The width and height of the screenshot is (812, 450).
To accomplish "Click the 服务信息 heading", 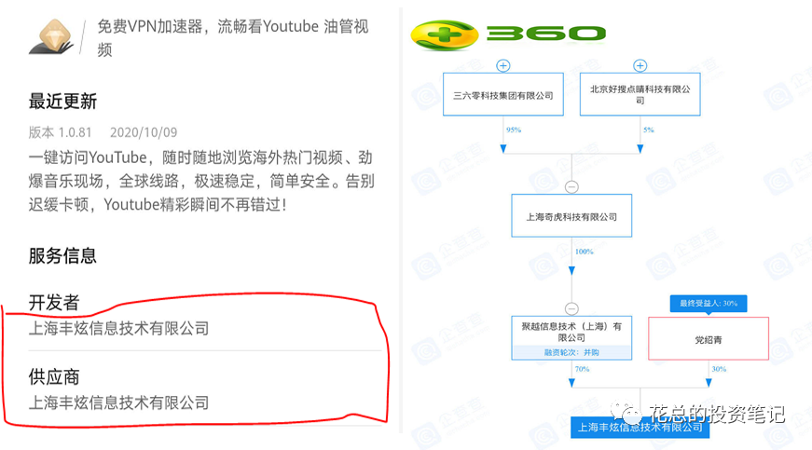I will tap(62, 255).
